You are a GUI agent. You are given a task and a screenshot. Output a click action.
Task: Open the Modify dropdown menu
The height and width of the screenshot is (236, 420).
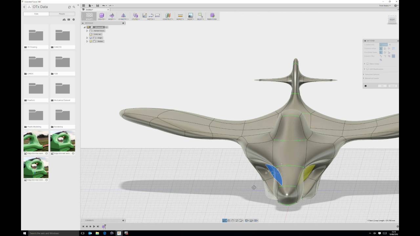click(112, 19)
